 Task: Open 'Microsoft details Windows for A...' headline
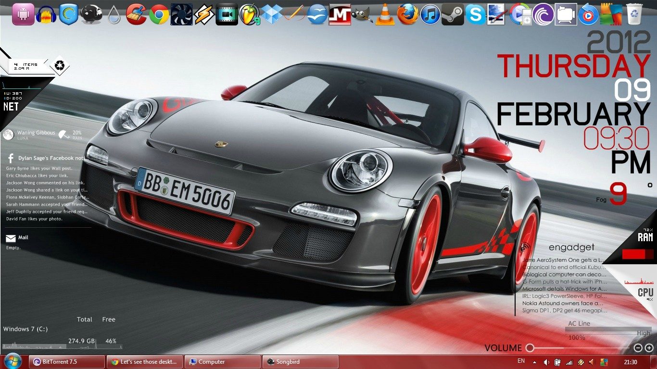[x=565, y=289]
